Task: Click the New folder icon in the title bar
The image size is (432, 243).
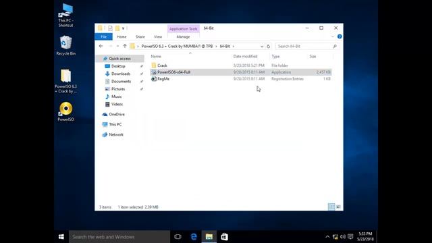Action: point(117,28)
